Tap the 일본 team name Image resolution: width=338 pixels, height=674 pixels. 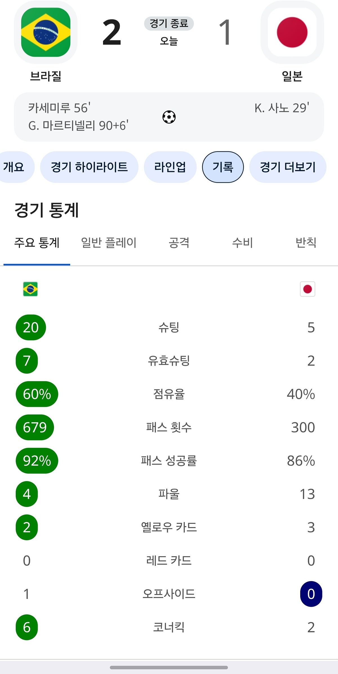[292, 76]
